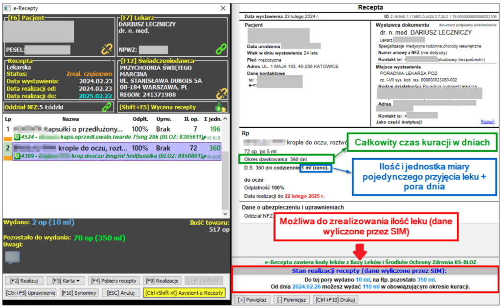The image size is (501, 307).
Task: Click the Uprw. column header
Action: pyautogui.click(x=163, y=119)
